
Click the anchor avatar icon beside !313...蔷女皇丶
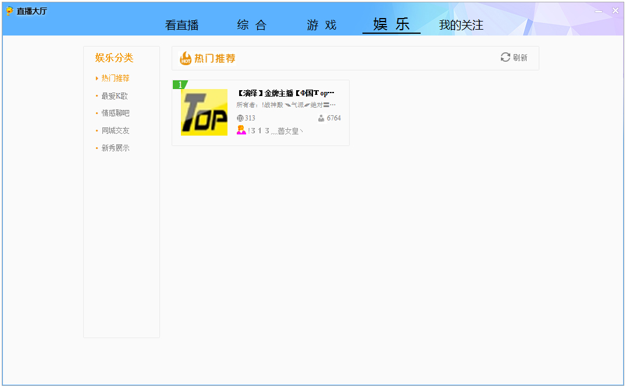tap(241, 130)
